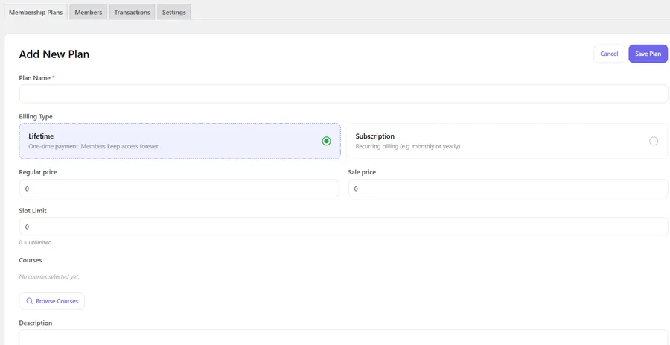Open the Transactions tab
The image size is (670, 345).
coord(132,12)
